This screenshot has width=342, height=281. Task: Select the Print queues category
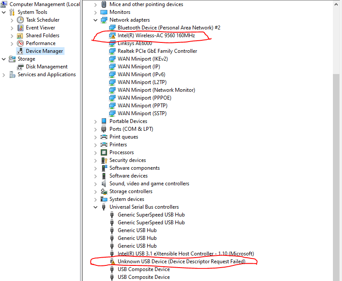123,137
